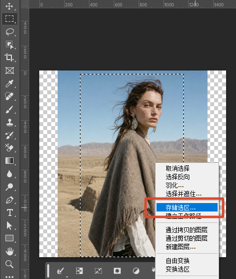Choose 存储选区... from the context menu
Viewport: 236px width, 279px height.
[x=187, y=208]
